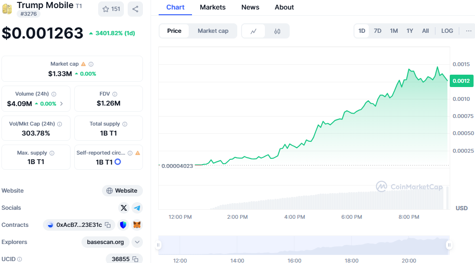Click the $1.33M market cap value
The image size is (475, 263).
coord(60,74)
